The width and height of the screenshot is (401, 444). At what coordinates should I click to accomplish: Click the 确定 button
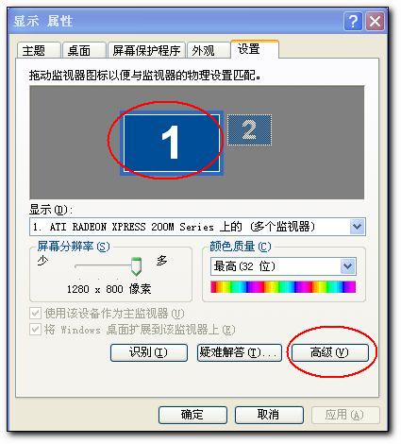tap(192, 415)
